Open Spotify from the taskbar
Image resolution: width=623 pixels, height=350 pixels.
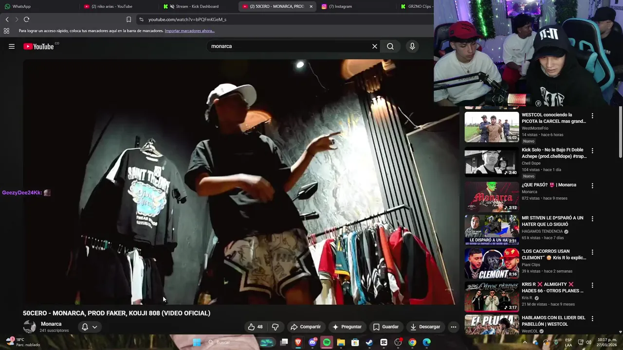click(x=327, y=342)
